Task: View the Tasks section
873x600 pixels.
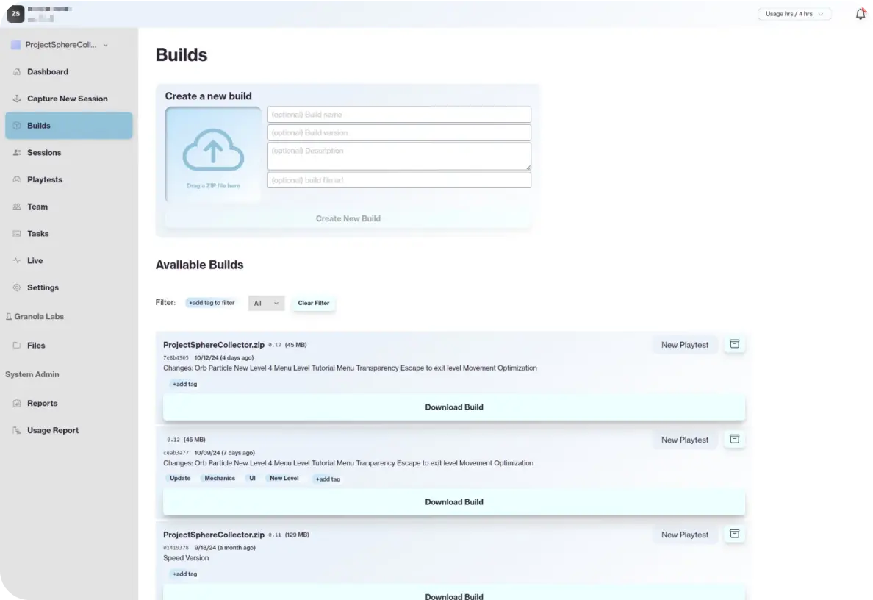Action: click(x=39, y=233)
